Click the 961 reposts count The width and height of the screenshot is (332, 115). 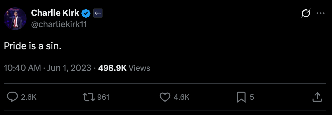point(103,97)
